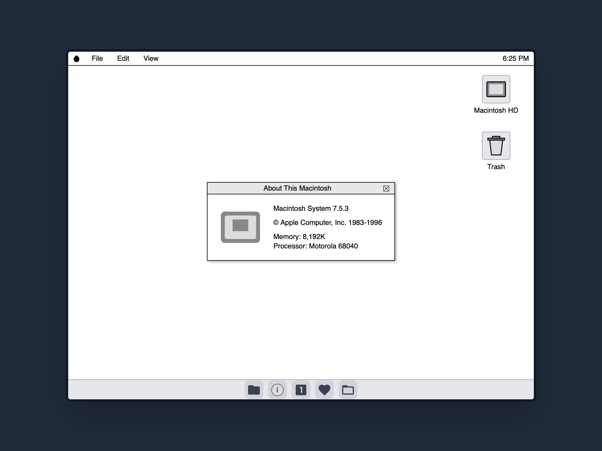The image size is (602, 451).
Task: Click the Macintosh System 7.5.3 text
Action: coord(311,208)
